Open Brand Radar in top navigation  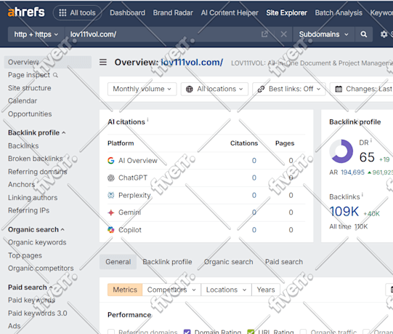point(173,12)
